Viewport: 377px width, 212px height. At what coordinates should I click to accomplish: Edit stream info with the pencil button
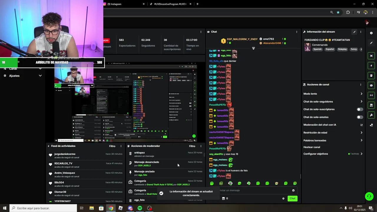354,32
